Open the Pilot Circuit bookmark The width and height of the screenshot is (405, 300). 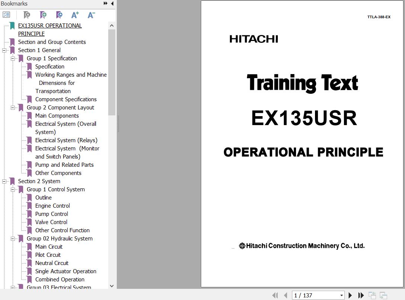point(48,255)
